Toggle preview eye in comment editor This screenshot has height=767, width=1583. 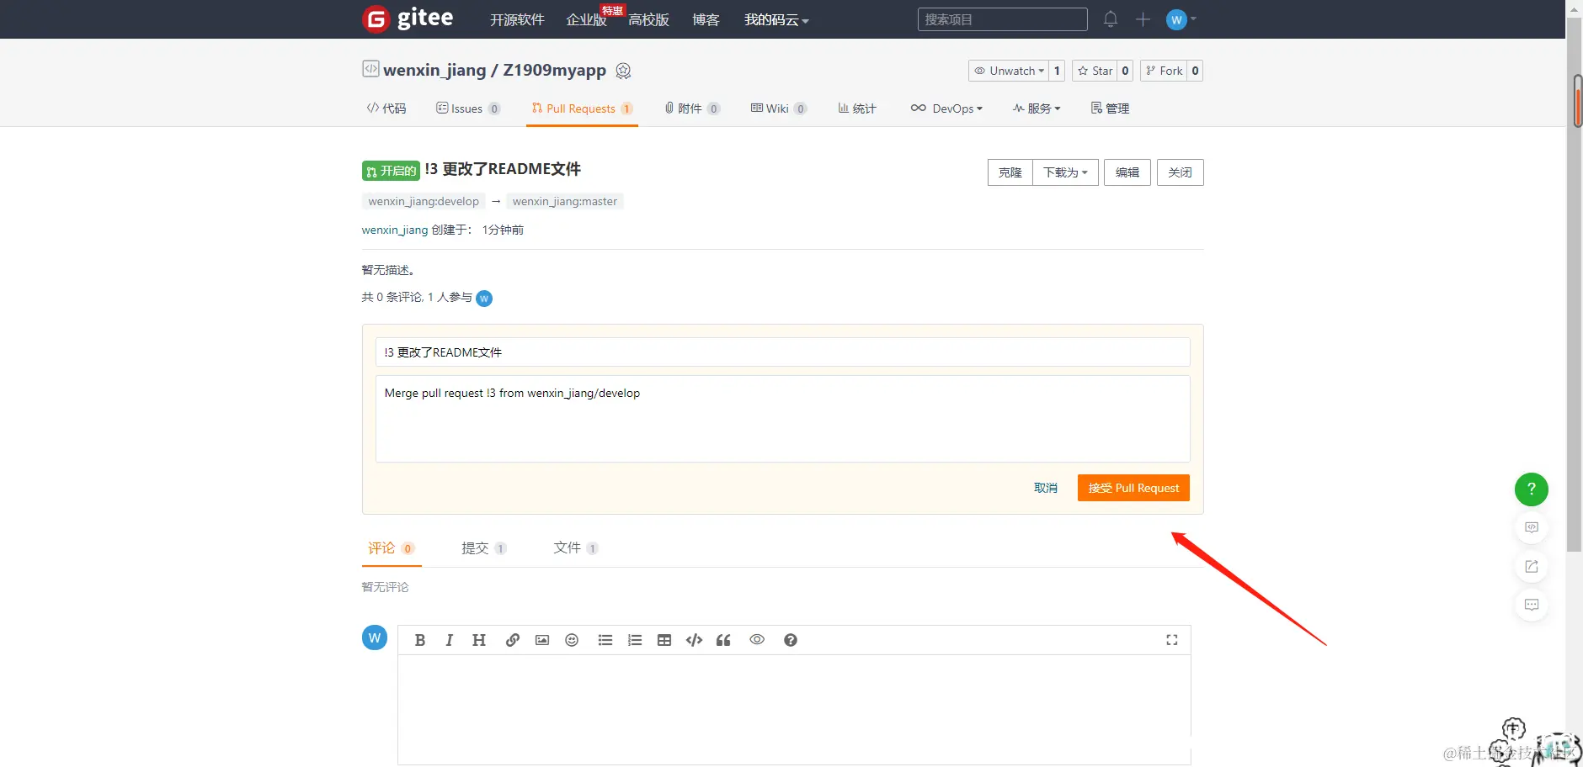[757, 639]
